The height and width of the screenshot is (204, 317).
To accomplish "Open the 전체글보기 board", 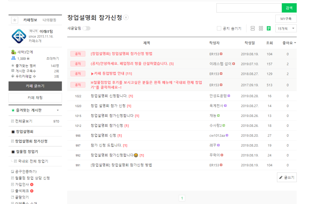I will pyautogui.click(x=24, y=121).
